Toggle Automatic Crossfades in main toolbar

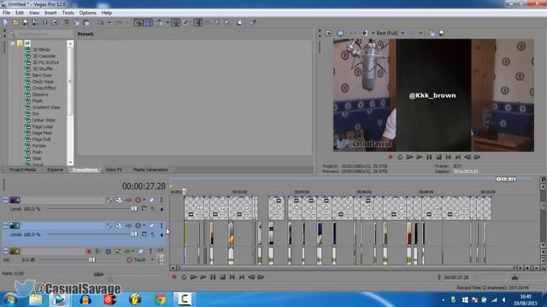(x=148, y=23)
